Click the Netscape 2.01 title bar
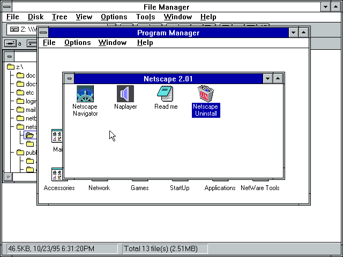343x257 pixels. pyautogui.click(x=168, y=79)
